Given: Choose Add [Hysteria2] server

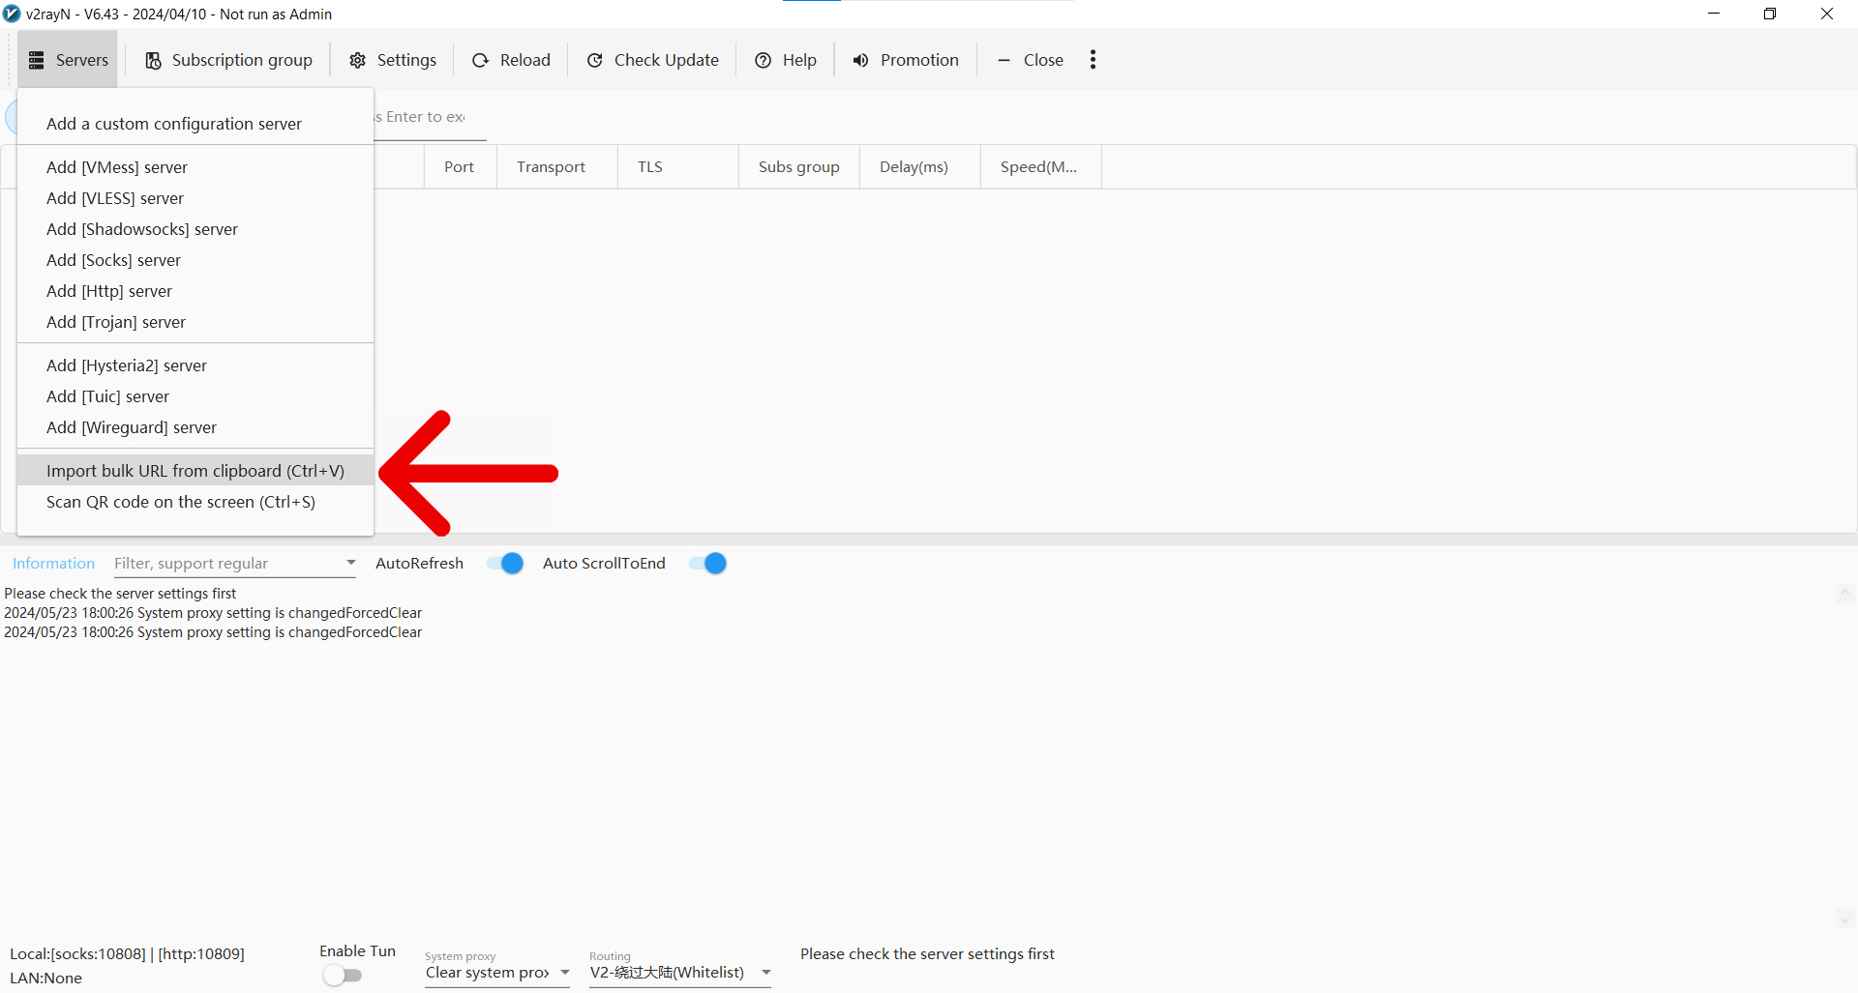Looking at the screenshot, I should point(195,365).
